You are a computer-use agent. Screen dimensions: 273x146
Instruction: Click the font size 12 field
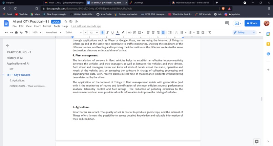point(91,32)
